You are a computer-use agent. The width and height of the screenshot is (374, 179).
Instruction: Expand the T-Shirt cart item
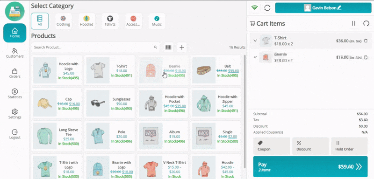(x=255, y=41)
